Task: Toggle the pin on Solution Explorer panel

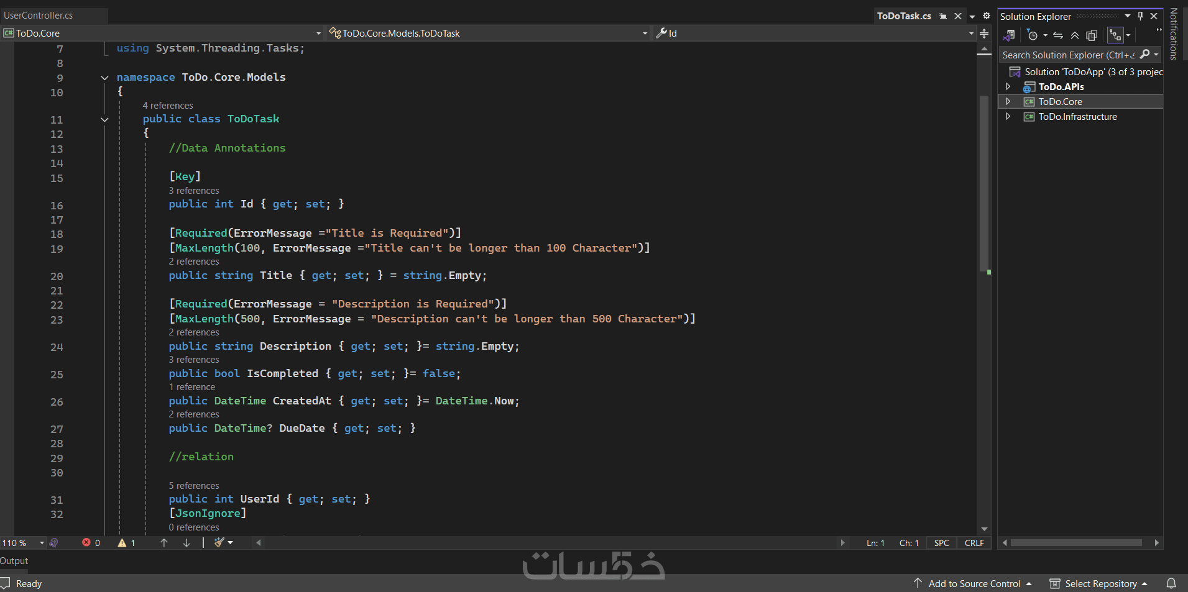Action: [x=1140, y=16]
